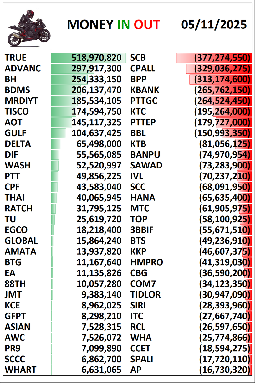The width and height of the screenshot is (255, 383).
Task: Click the MONEY IN OUT title
Action: coord(113,25)
